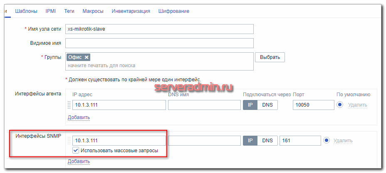Choose DNS for agent interface connection
The width and height of the screenshot is (386, 173).
267,105
